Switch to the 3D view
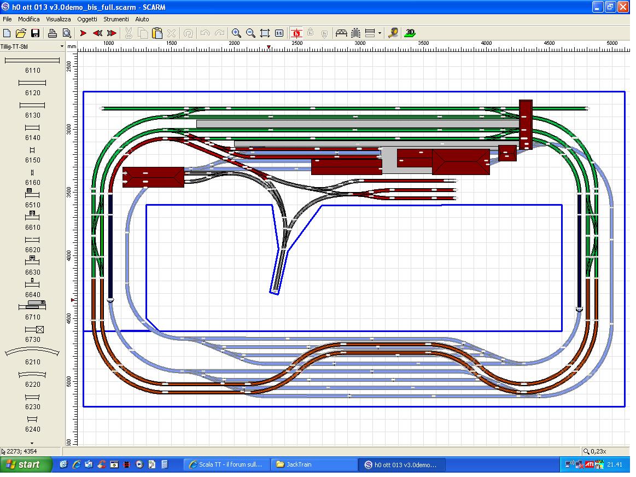This screenshot has height=477, width=636. coord(411,33)
